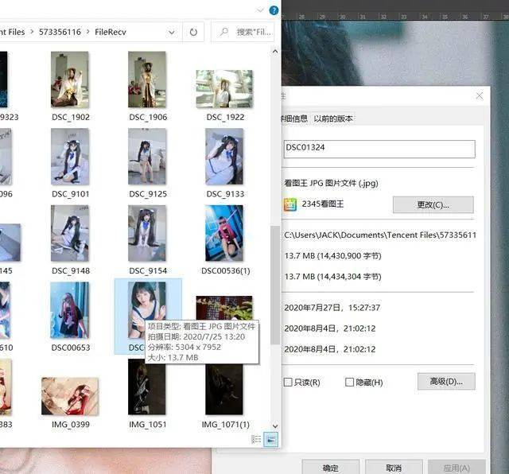Switch to details list view icon
The height and width of the screenshot is (474, 509).
coord(256,440)
